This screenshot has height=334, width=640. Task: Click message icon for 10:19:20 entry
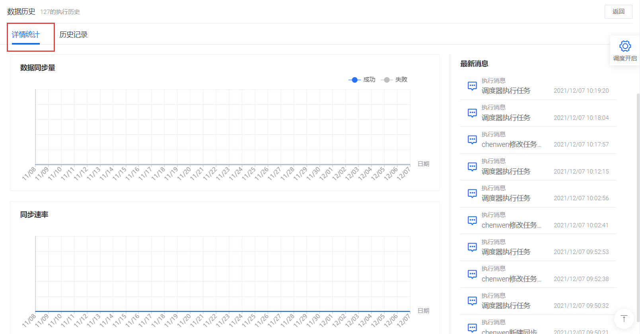(472, 86)
